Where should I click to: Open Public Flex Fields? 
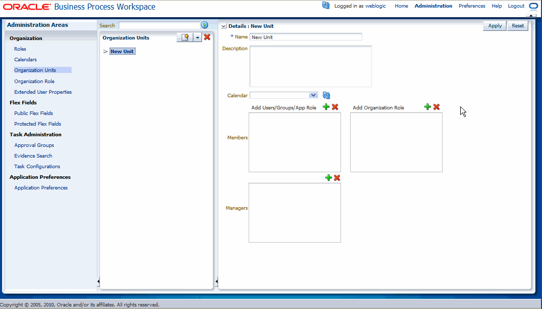[x=33, y=113]
